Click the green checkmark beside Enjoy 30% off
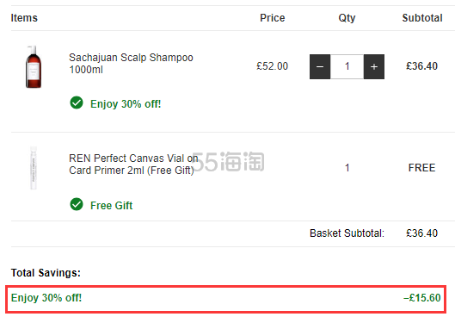Image resolution: width=455 pixels, height=323 pixels. pyautogui.click(x=77, y=102)
